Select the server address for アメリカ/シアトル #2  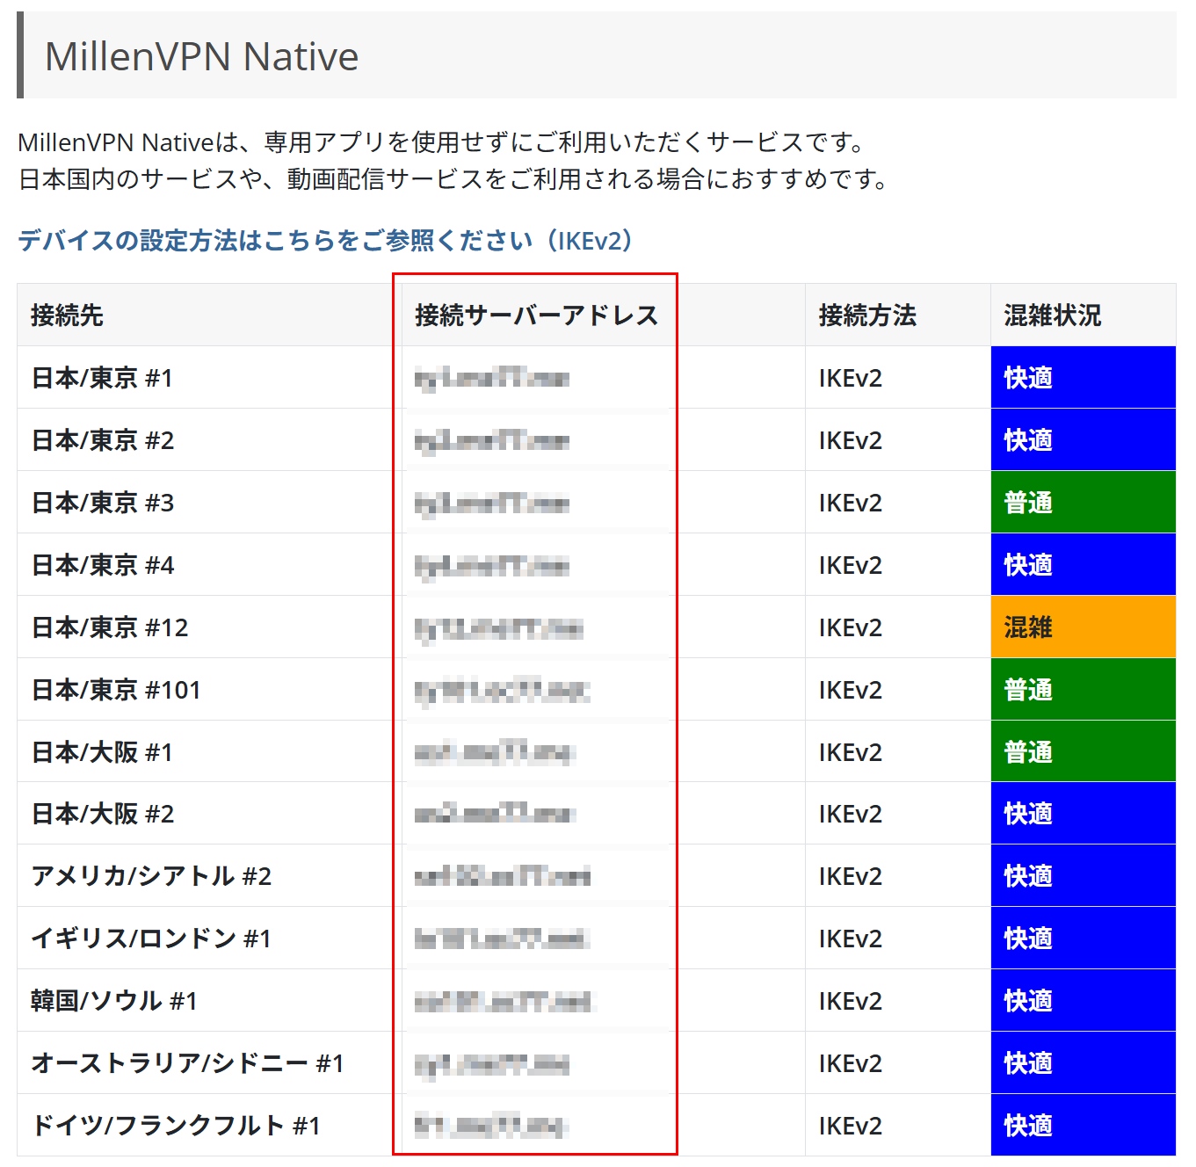(502, 876)
